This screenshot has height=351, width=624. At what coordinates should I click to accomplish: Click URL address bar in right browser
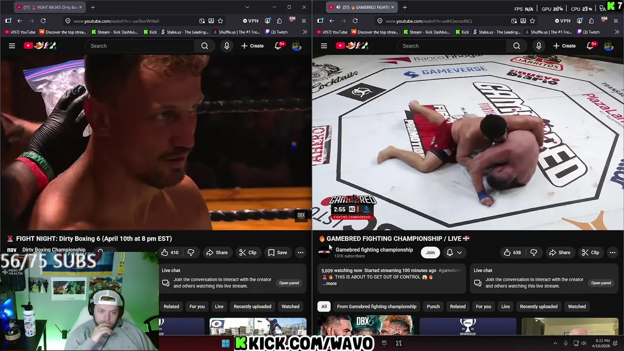coord(444,21)
